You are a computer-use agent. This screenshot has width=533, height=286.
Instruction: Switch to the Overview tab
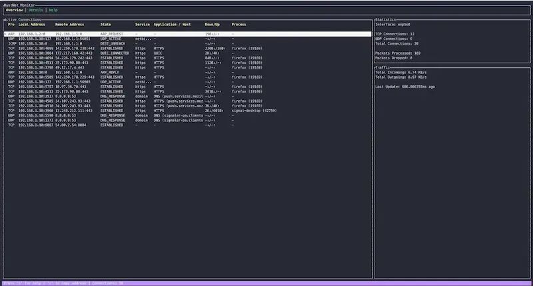14,10
